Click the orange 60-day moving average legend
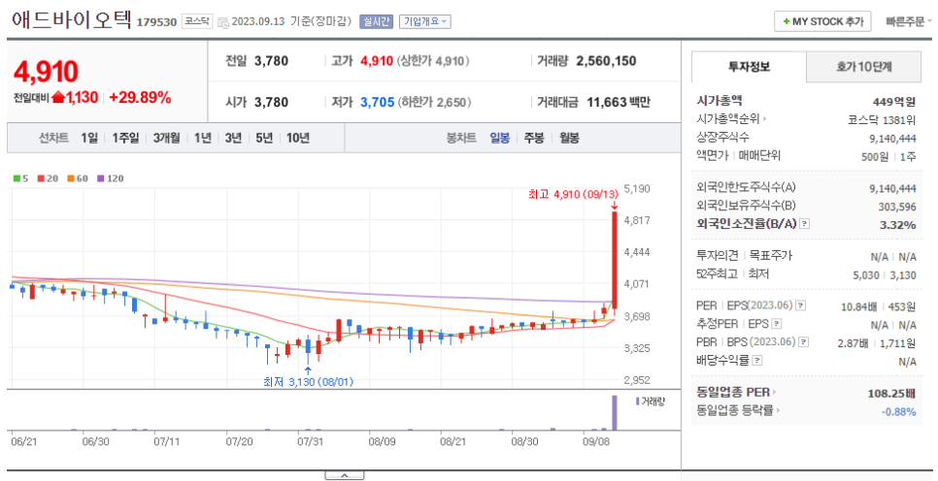The width and height of the screenshot is (938, 481). (x=77, y=178)
